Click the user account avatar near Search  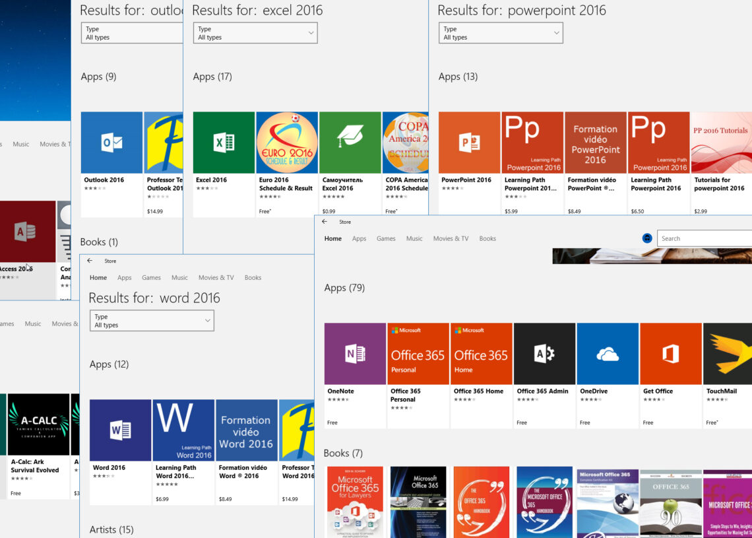pyautogui.click(x=648, y=238)
